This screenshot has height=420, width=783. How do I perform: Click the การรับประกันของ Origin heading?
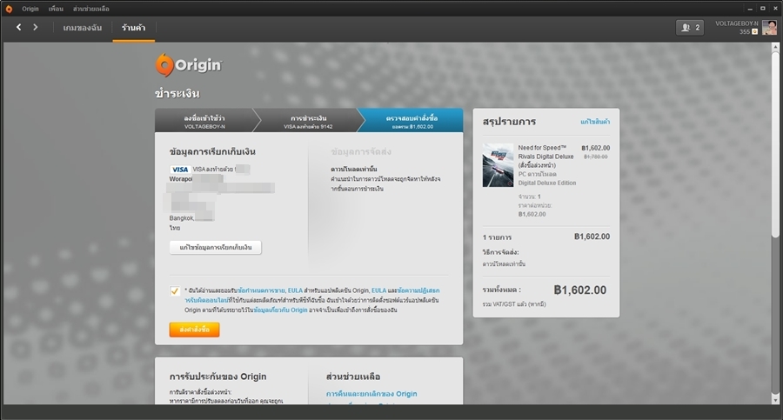coord(217,377)
